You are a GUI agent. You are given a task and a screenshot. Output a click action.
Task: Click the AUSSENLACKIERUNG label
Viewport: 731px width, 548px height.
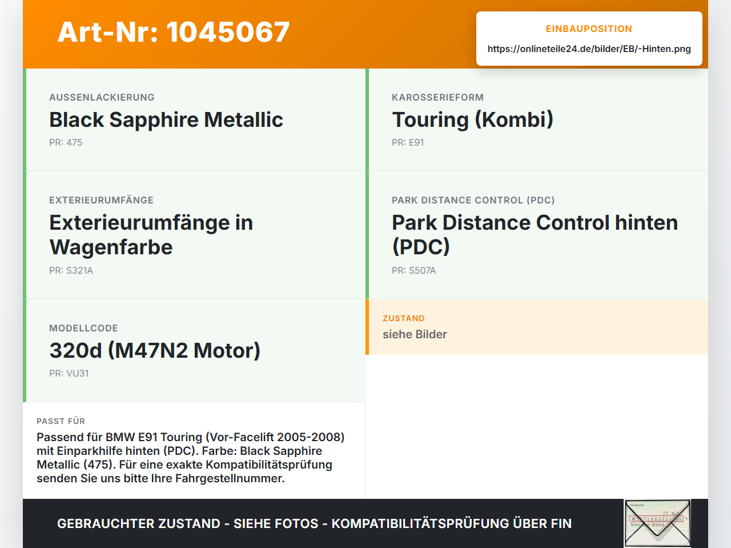[x=102, y=97]
